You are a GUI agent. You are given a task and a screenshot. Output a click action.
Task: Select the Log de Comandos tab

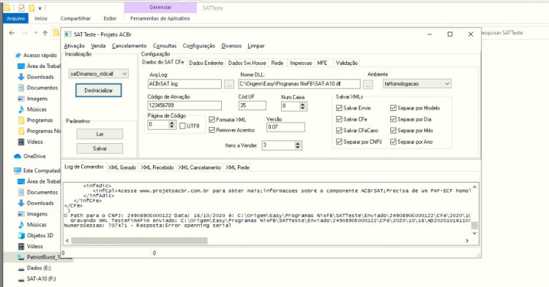(84, 167)
